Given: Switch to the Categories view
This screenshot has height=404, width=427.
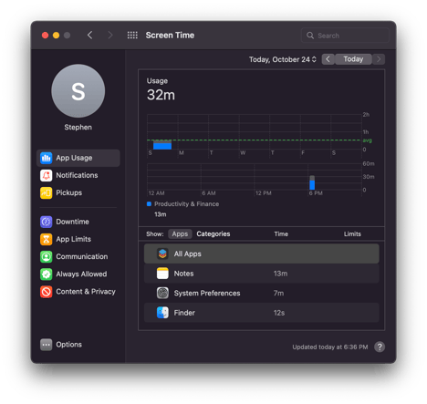Looking at the screenshot, I should pos(213,233).
